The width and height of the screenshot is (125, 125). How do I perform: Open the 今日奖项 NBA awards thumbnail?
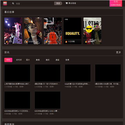[x=17, y=100]
